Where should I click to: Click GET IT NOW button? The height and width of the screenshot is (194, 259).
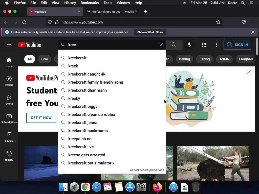(41, 118)
